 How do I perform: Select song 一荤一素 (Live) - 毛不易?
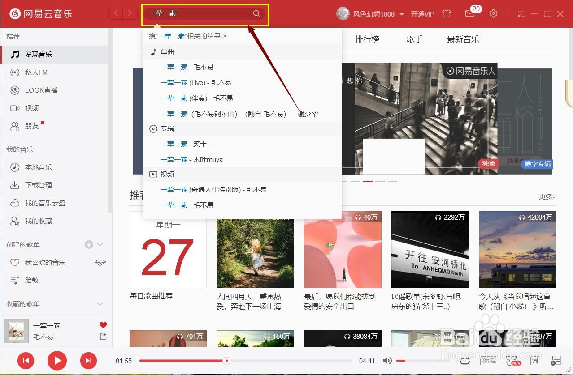[242, 82]
